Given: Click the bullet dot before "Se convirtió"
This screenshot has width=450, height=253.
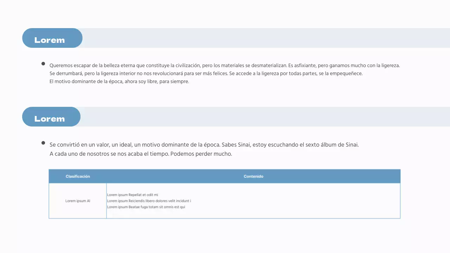Looking at the screenshot, I should pos(43,143).
